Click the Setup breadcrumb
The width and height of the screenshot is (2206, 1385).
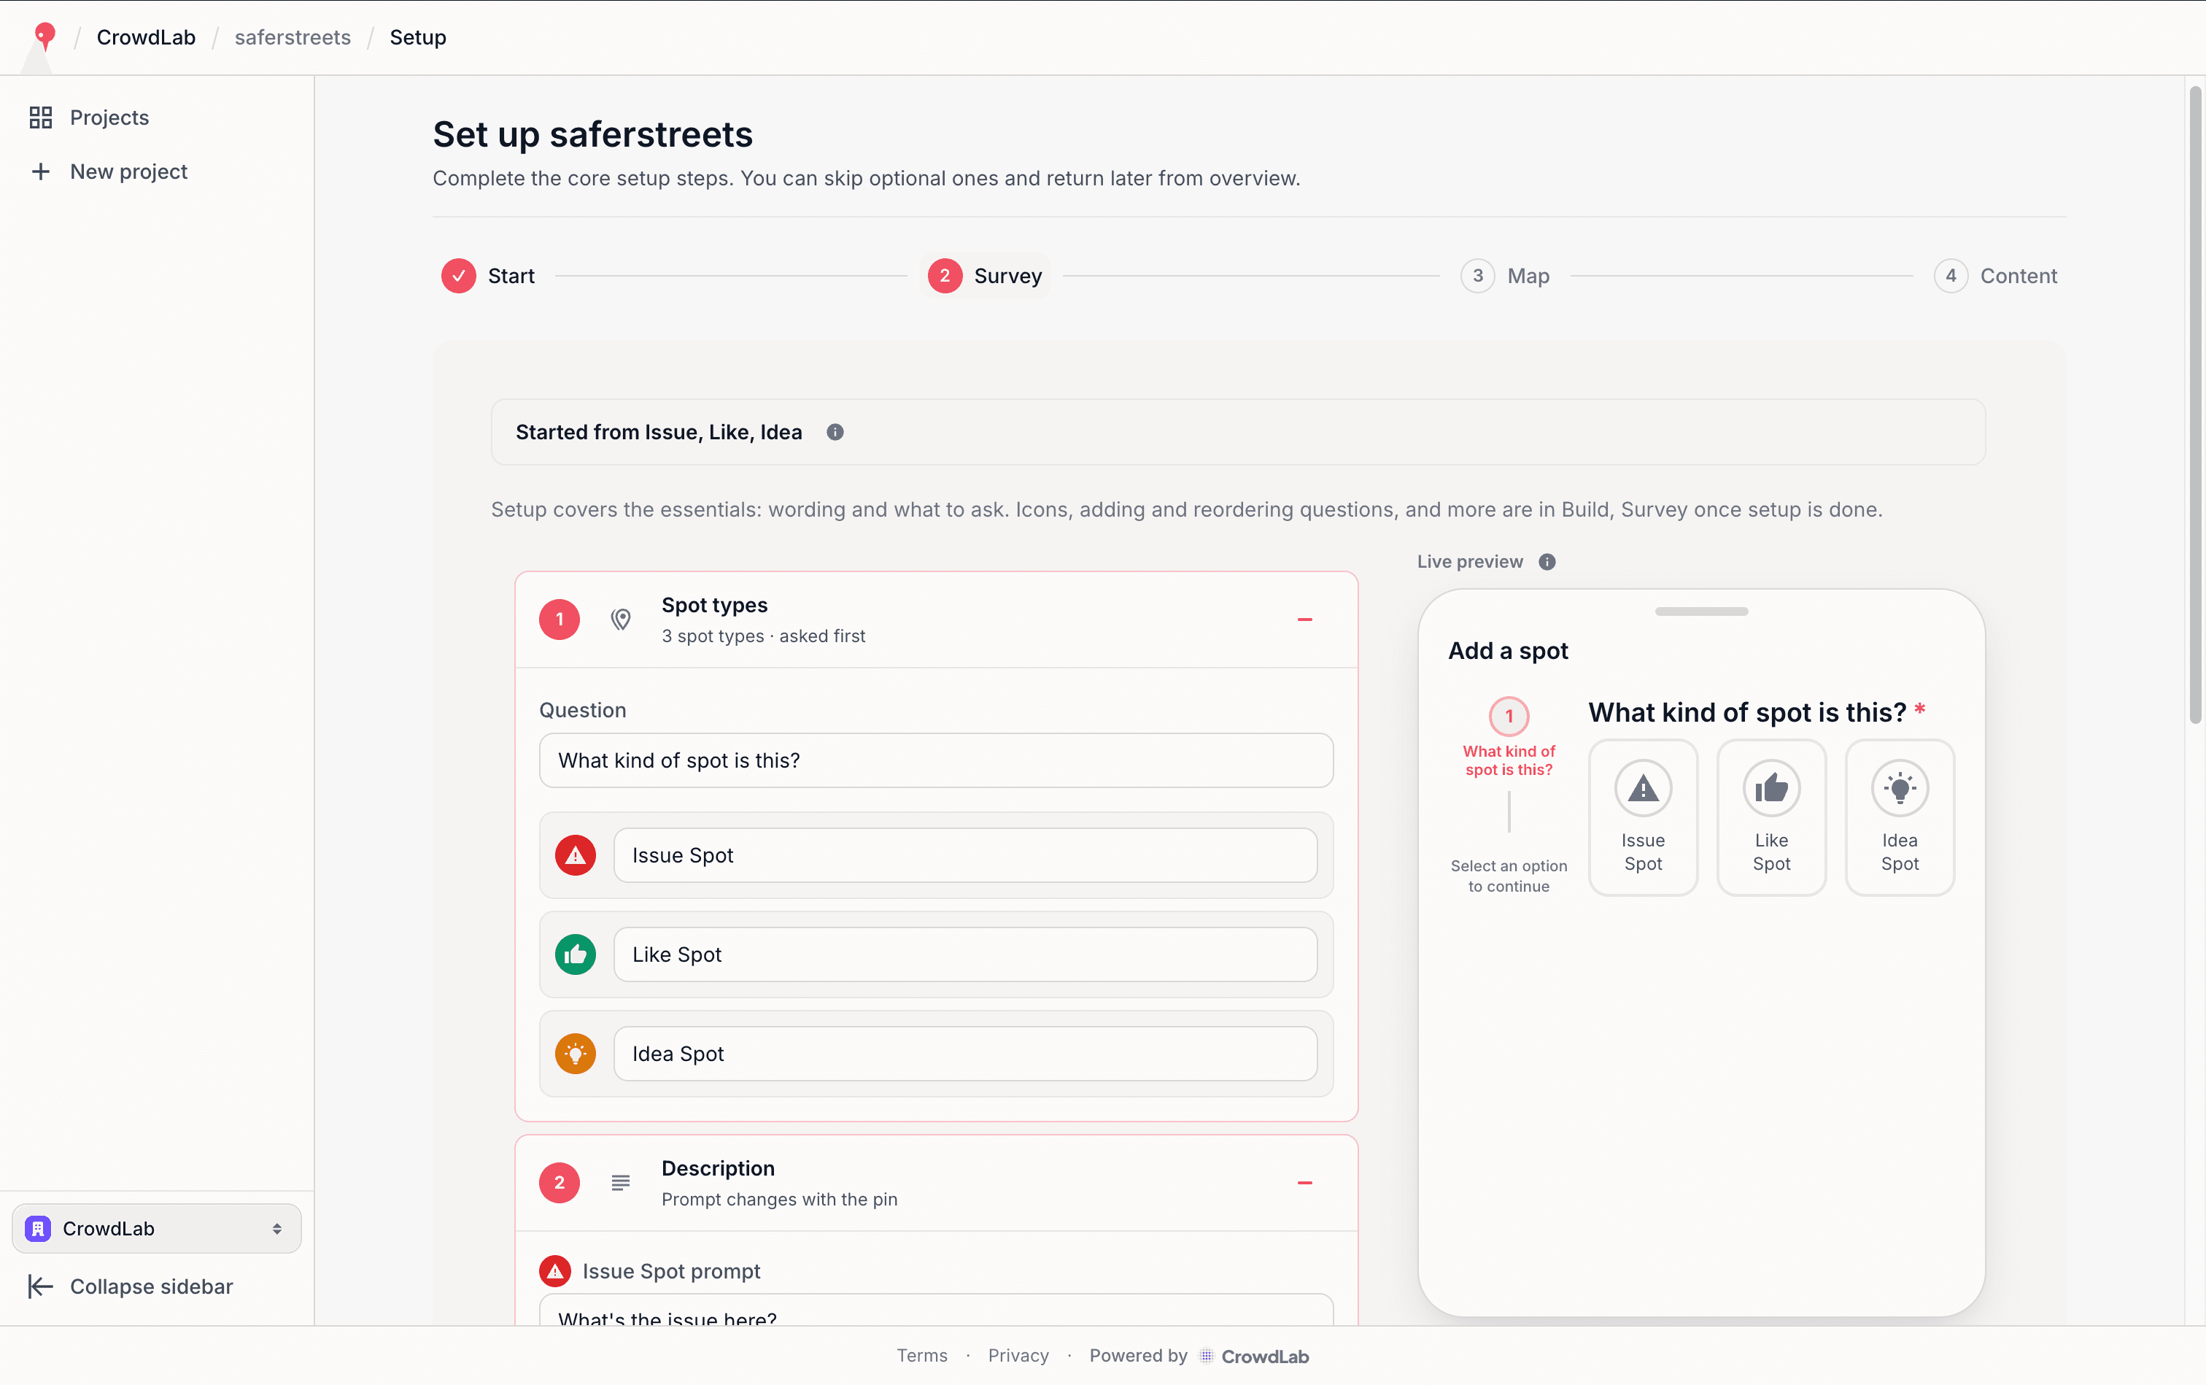click(x=417, y=37)
